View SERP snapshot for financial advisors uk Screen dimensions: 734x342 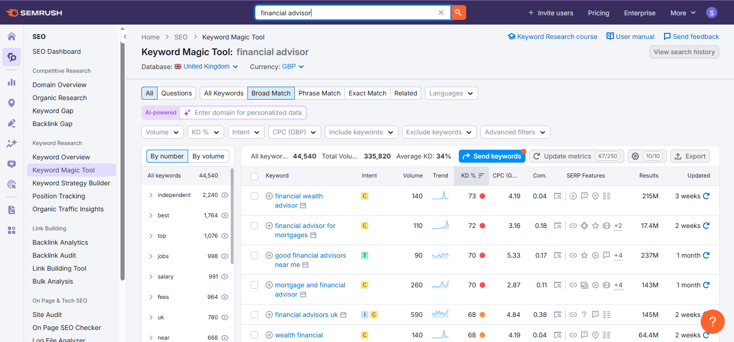coord(558,315)
